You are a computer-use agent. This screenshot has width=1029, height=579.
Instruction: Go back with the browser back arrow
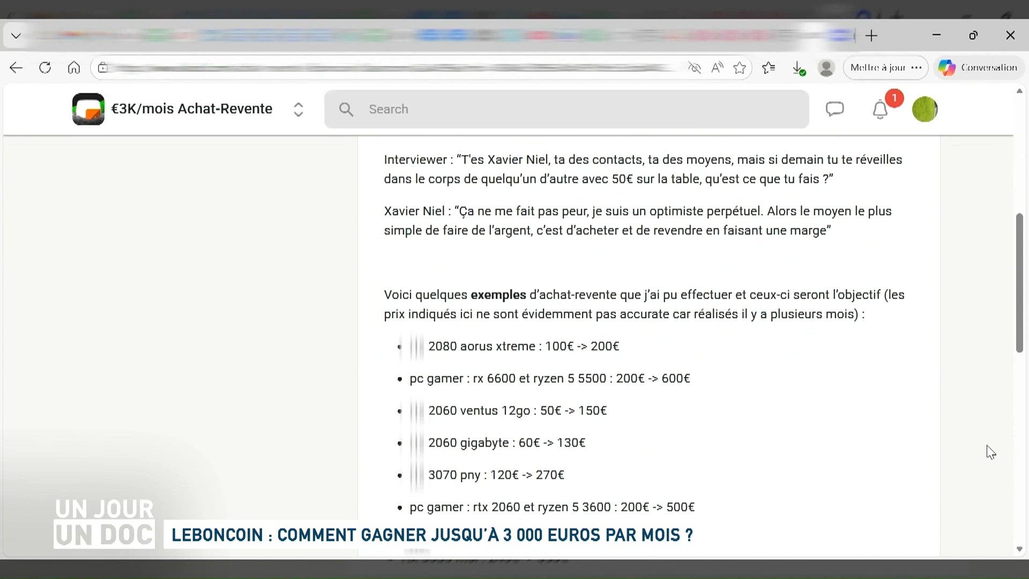[x=16, y=68]
